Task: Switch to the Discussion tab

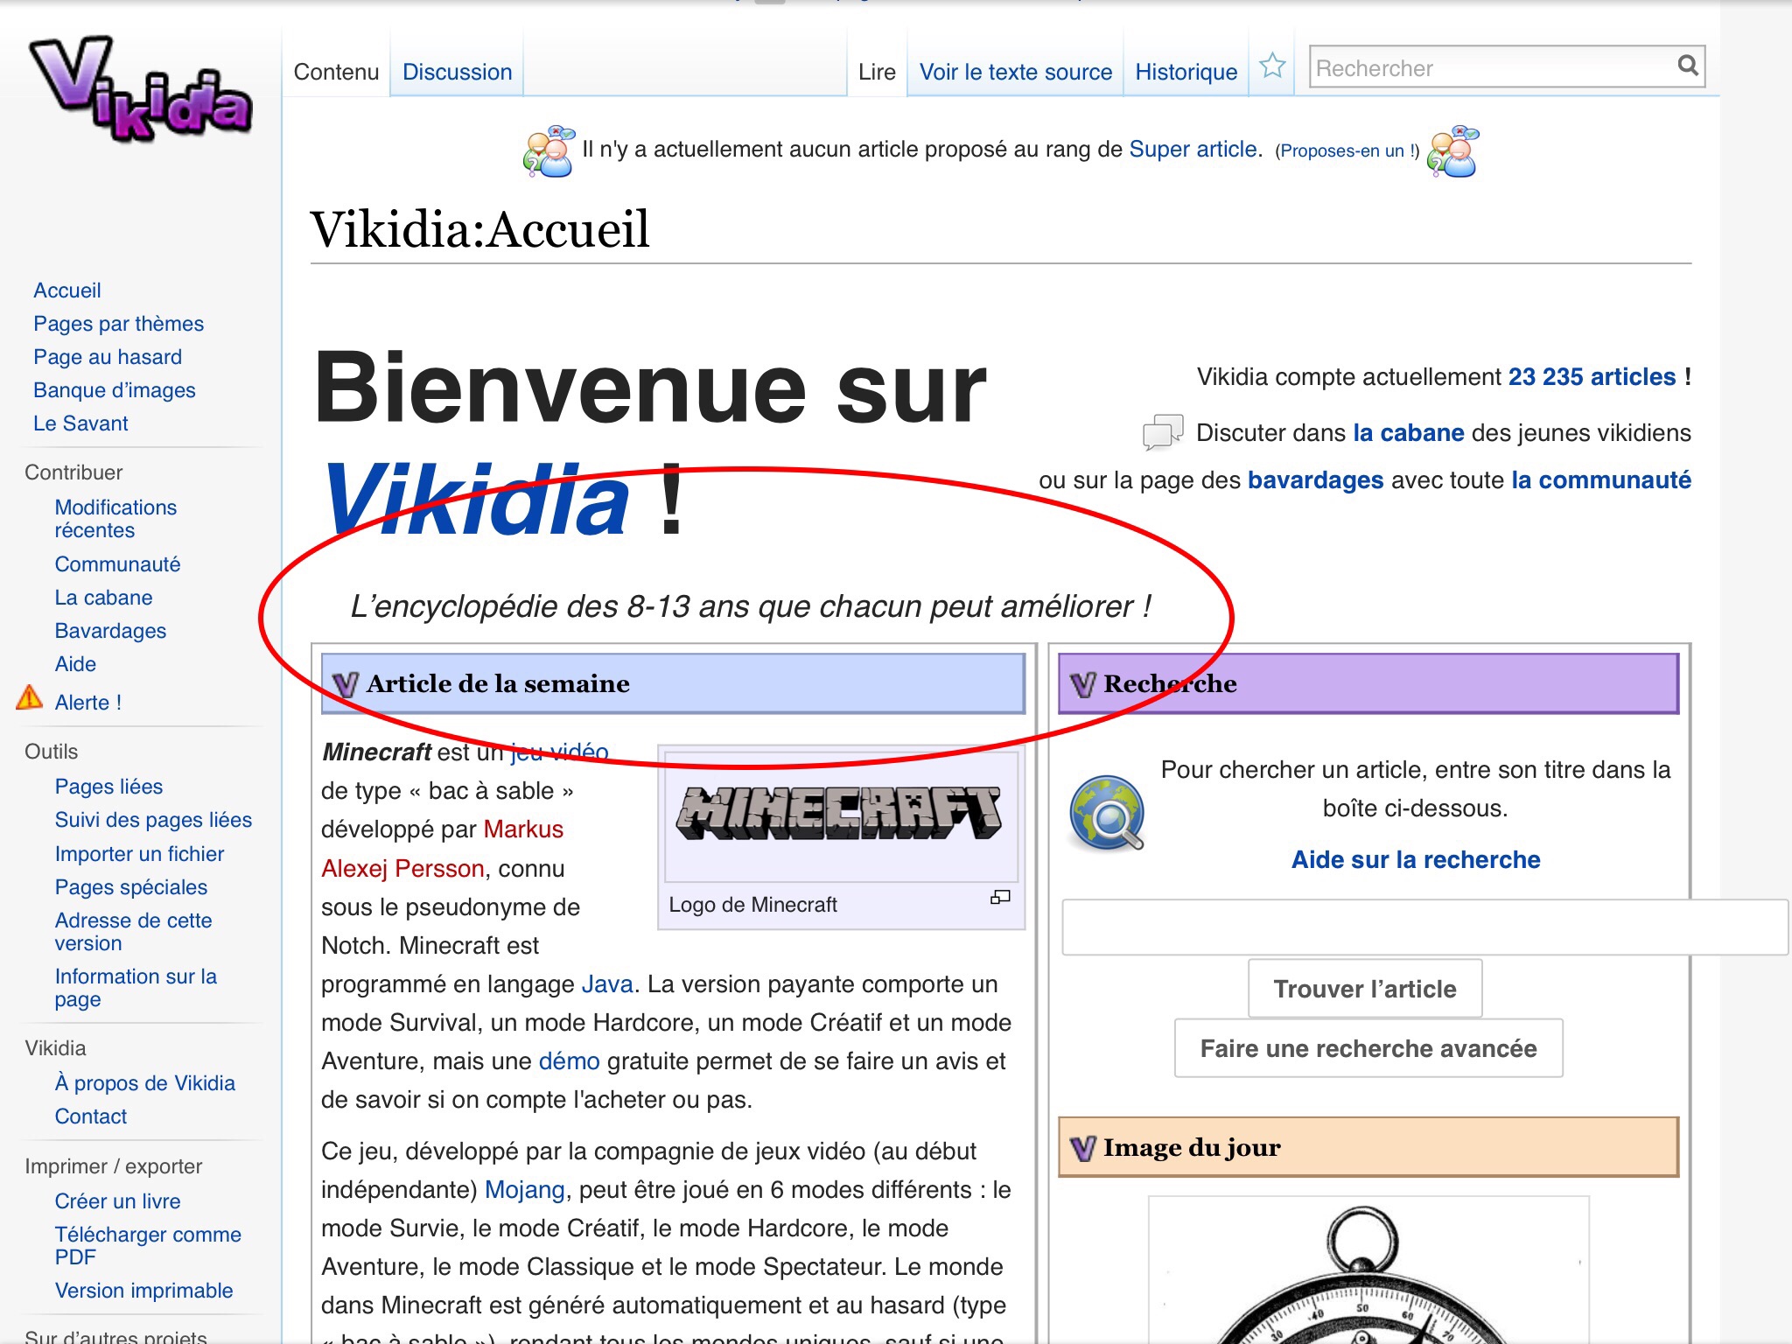Action: [457, 72]
